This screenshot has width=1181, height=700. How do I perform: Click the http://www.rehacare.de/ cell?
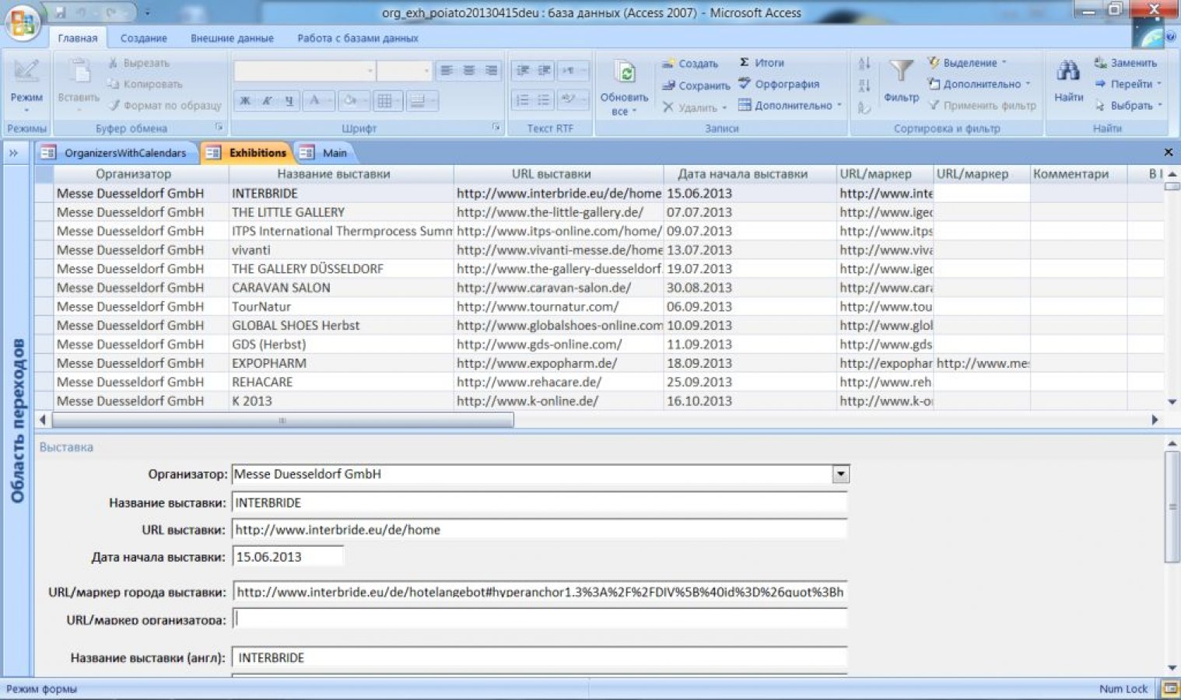click(x=558, y=382)
